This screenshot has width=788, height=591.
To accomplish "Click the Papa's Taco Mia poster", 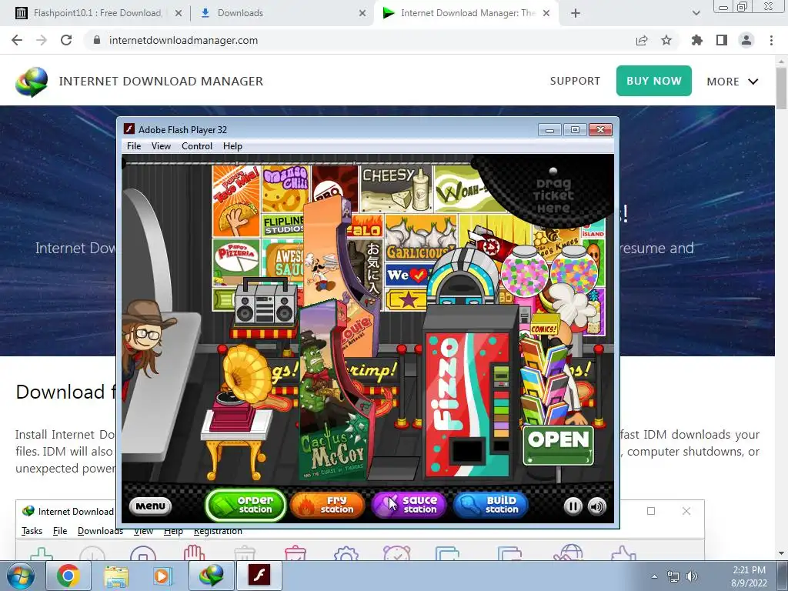I will pos(235,201).
